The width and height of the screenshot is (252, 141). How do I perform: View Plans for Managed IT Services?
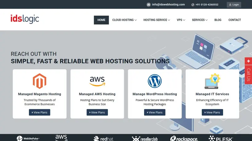tap(212, 112)
